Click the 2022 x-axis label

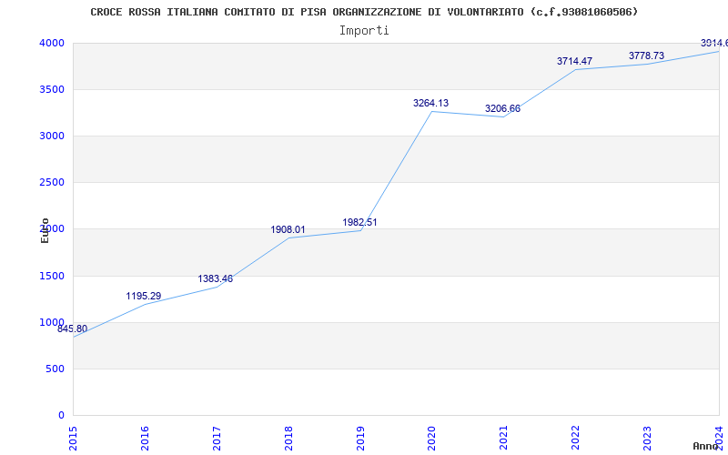pyautogui.click(x=576, y=439)
